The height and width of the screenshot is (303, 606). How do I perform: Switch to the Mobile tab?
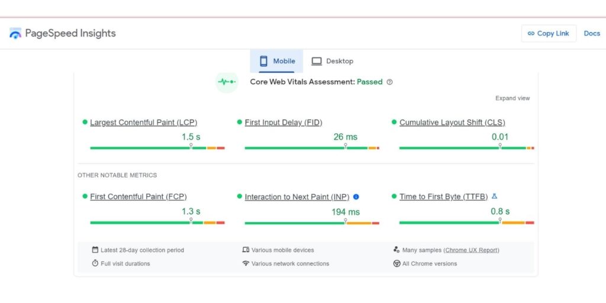point(276,61)
